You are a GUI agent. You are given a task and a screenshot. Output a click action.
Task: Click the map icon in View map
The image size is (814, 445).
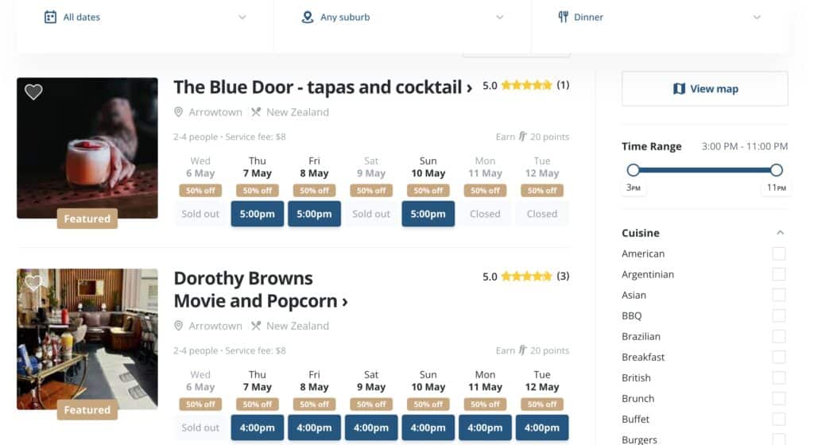(679, 89)
